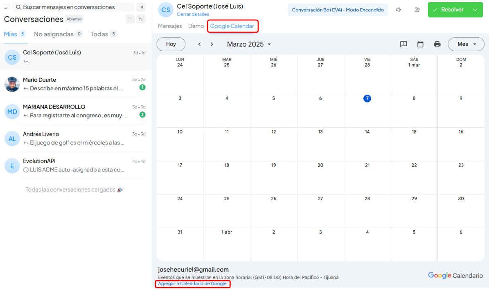The width and height of the screenshot is (489, 290).
Task: Click the sort conversations icon
Action: tap(141, 19)
